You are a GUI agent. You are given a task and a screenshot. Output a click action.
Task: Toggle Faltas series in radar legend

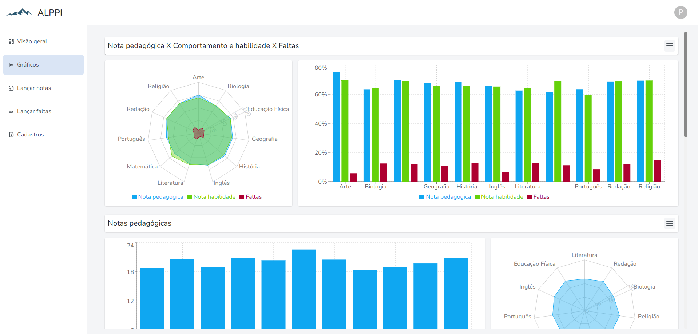(x=250, y=197)
